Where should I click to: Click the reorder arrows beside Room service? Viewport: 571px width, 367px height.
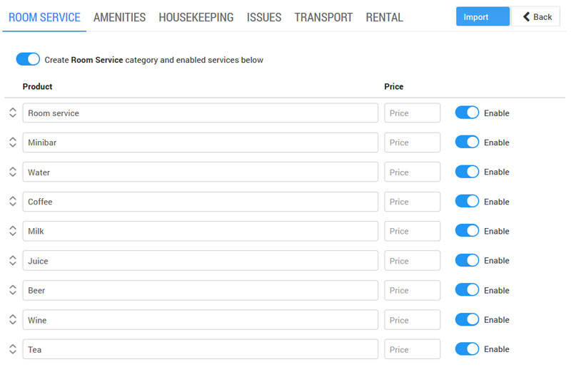click(x=13, y=113)
